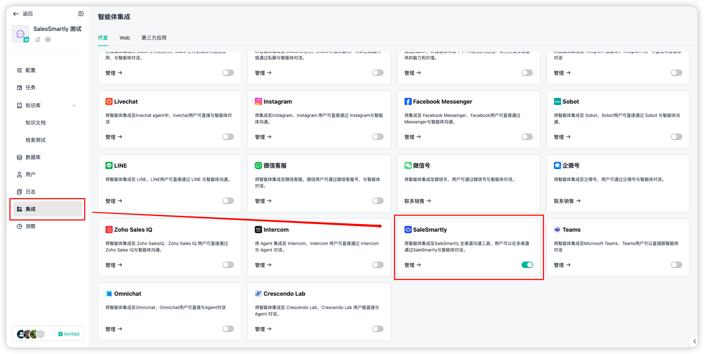This screenshot has width=704, height=354.
Task: Open the 日志 logs menu item
Action: tap(48, 192)
